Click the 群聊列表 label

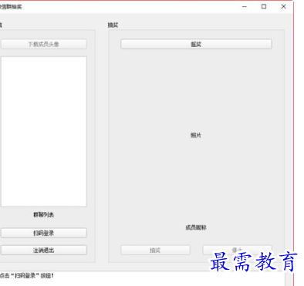tap(43, 214)
